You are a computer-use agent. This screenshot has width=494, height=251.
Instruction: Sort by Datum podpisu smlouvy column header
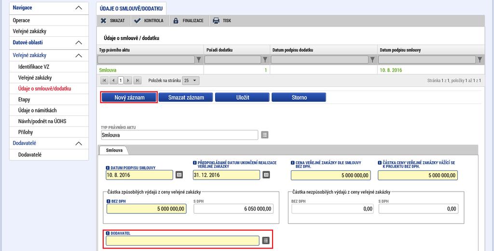[400, 50]
